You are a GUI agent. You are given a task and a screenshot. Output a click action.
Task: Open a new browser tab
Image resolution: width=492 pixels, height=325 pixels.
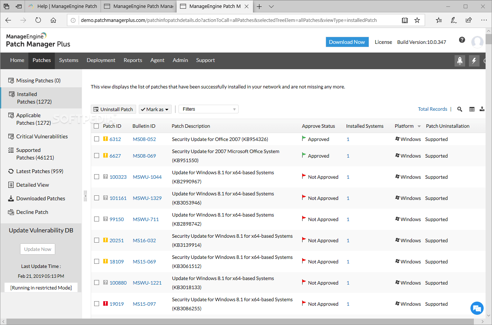point(259,6)
